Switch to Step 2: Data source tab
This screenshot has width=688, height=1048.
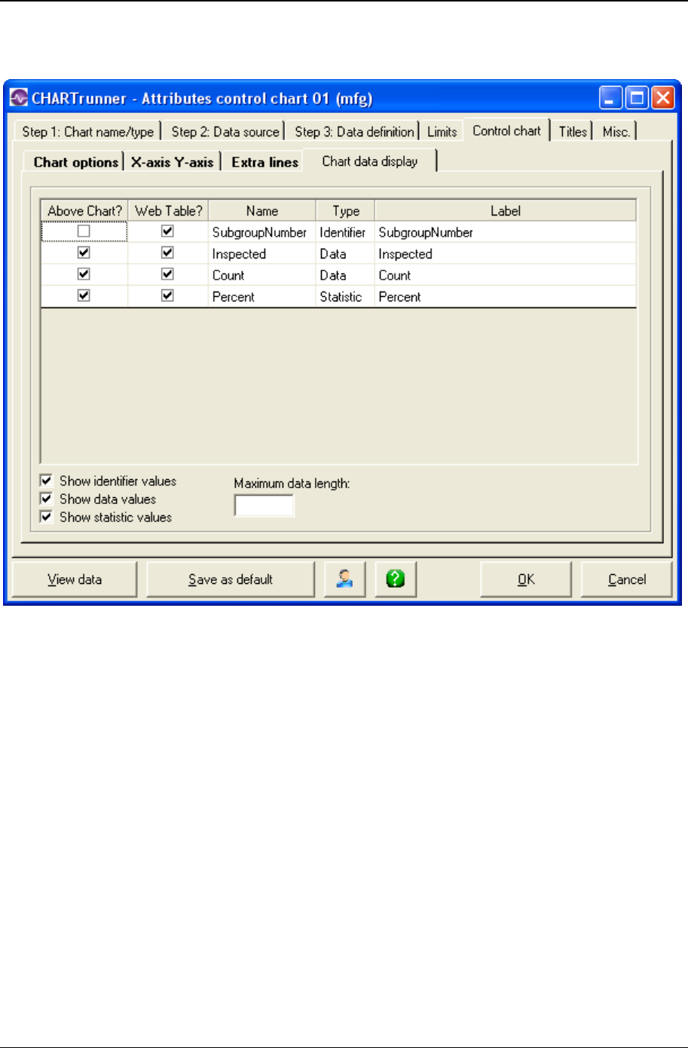tap(225, 132)
